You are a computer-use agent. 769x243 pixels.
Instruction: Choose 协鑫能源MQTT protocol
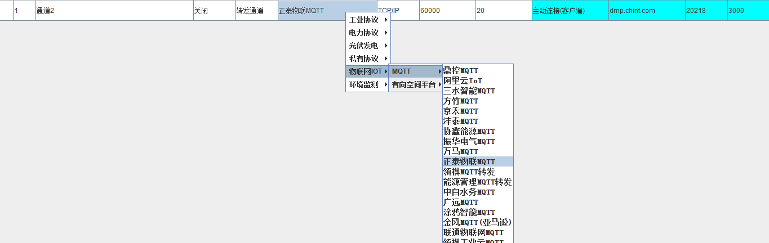coord(478,131)
